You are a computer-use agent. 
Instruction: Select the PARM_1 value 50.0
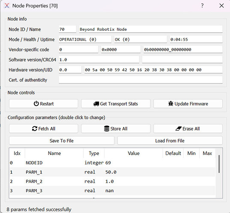tap(111, 172)
